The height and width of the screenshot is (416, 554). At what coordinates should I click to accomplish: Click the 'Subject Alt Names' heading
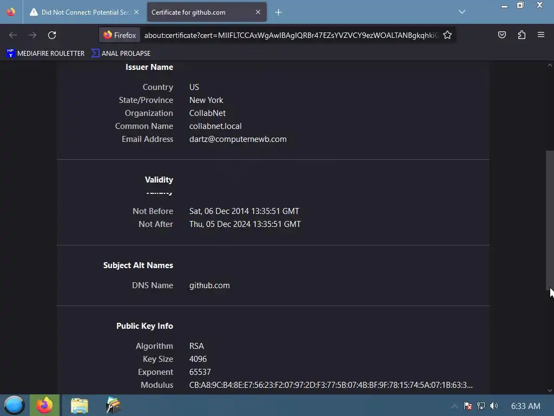pos(138,265)
